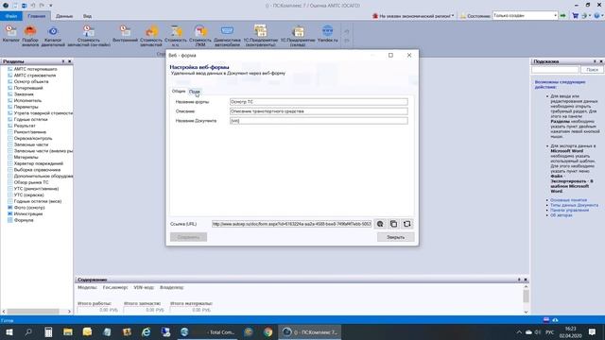Open the economic region warning dropdown
Image resolution: width=605 pixels, height=340 pixels.
tap(413, 16)
